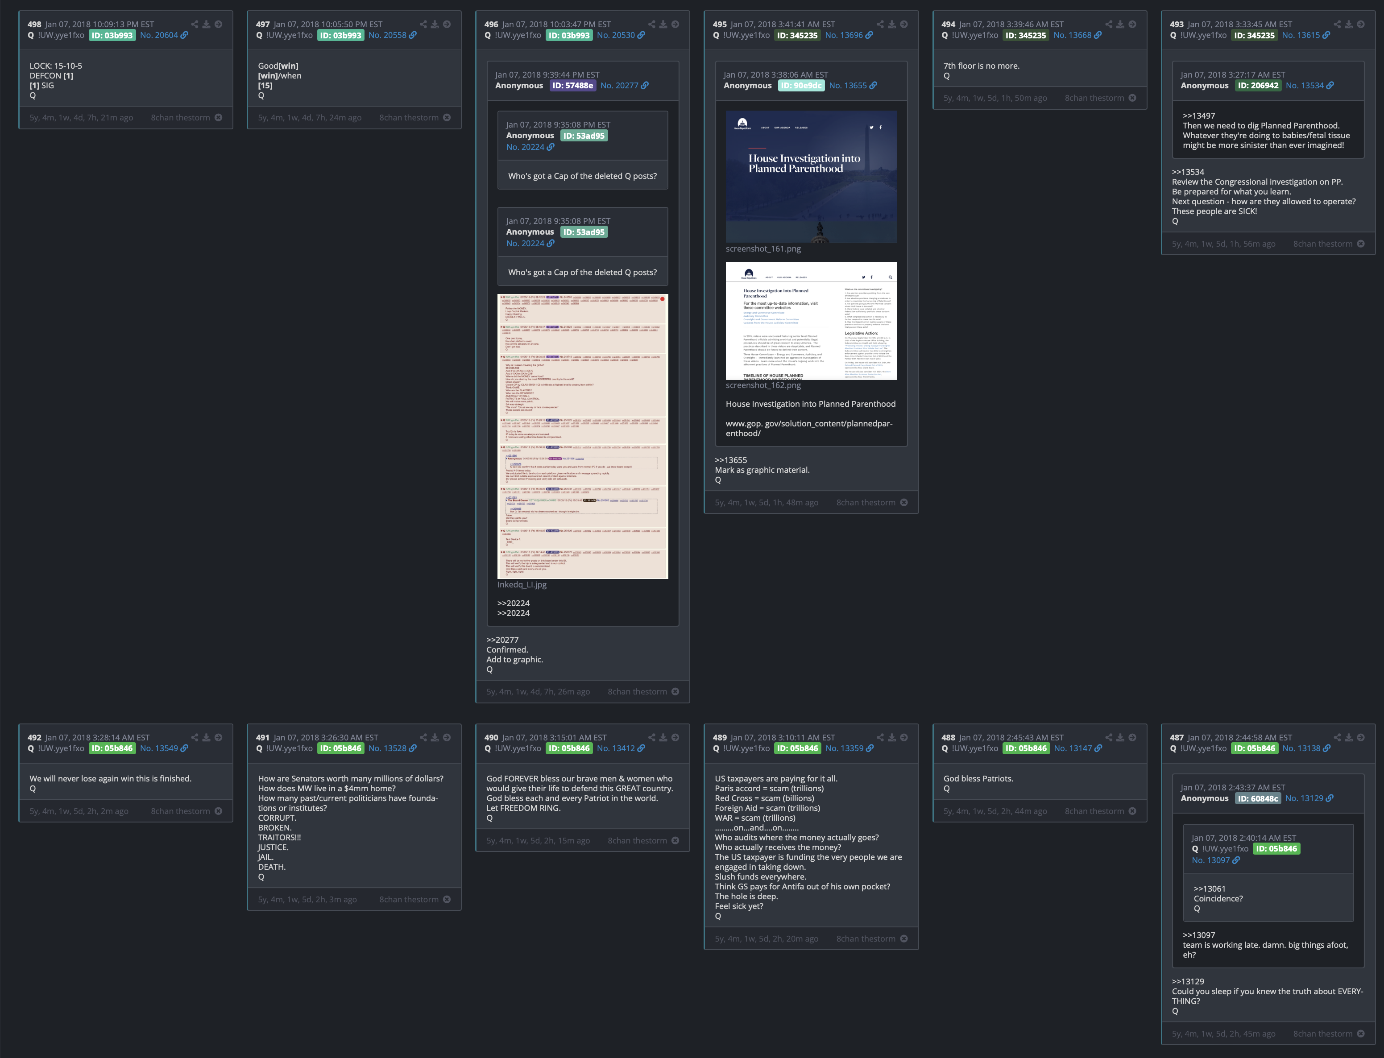Click '>>20277' reference in post 496
The height and width of the screenshot is (1058, 1384).
[x=503, y=640]
